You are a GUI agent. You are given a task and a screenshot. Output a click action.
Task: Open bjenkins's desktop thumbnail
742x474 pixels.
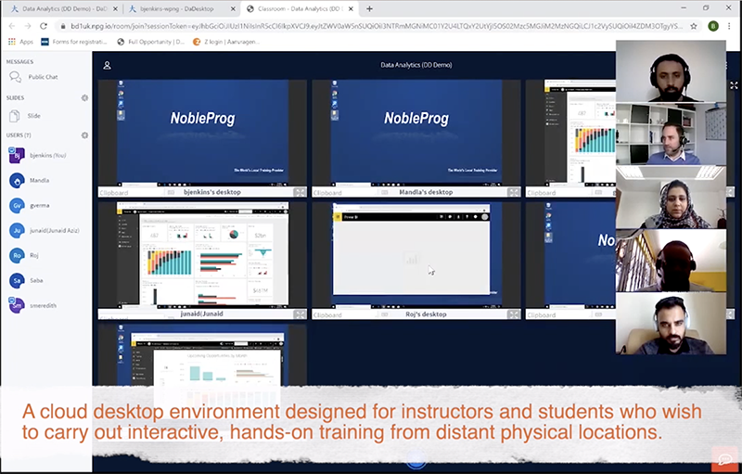202,133
